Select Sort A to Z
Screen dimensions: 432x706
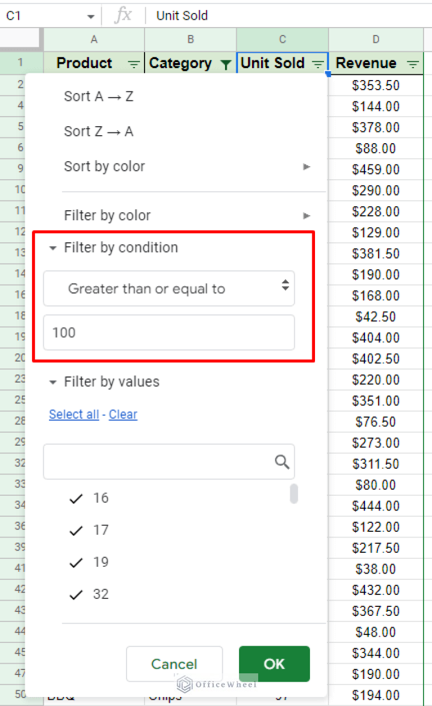coord(98,96)
